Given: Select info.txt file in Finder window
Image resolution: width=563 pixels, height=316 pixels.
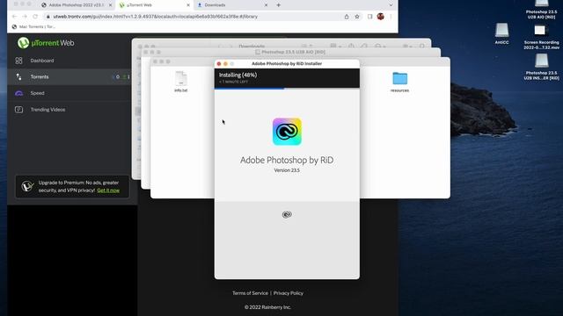Looking at the screenshot, I should [181, 82].
